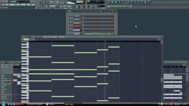Select the Theme 1 playlist pattern

pyautogui.click(x=4, y=86)
